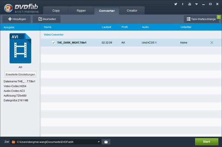Image resolution: width=222 pixels, height=147 pixels.
Task: Click the Keine subtitle cell
Action: [184, 43]
